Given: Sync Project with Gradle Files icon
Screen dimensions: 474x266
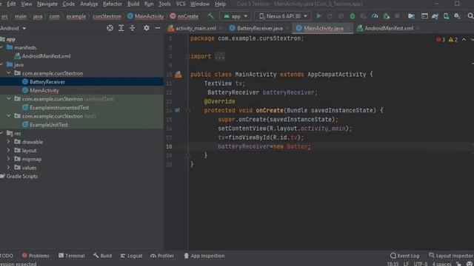Looking at the screenshot, I should point(435,16).
